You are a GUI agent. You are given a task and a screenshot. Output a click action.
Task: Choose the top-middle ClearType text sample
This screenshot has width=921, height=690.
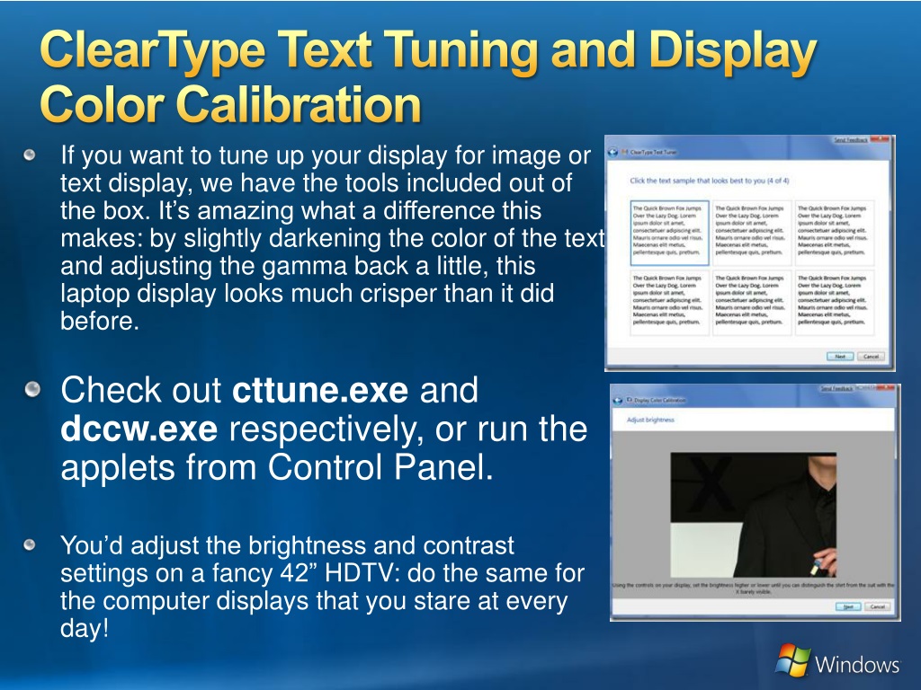pyautogui.click(x=751, y=233)
